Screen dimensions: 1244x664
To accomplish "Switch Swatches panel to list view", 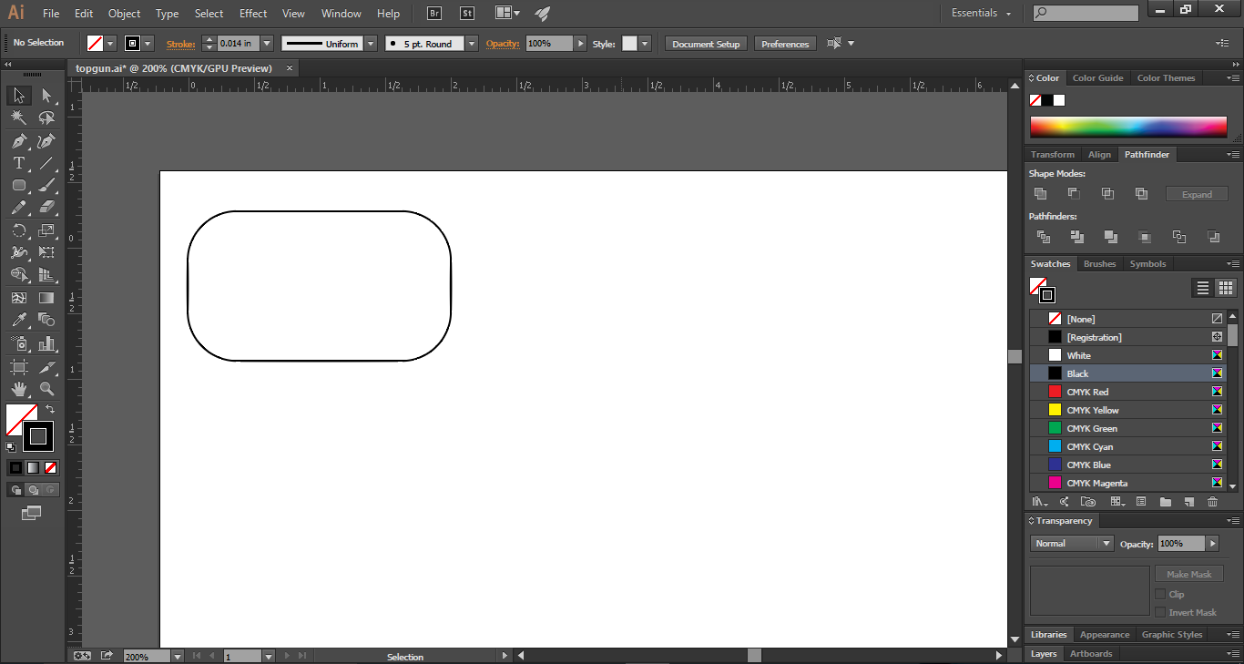I will [1201, 288].
